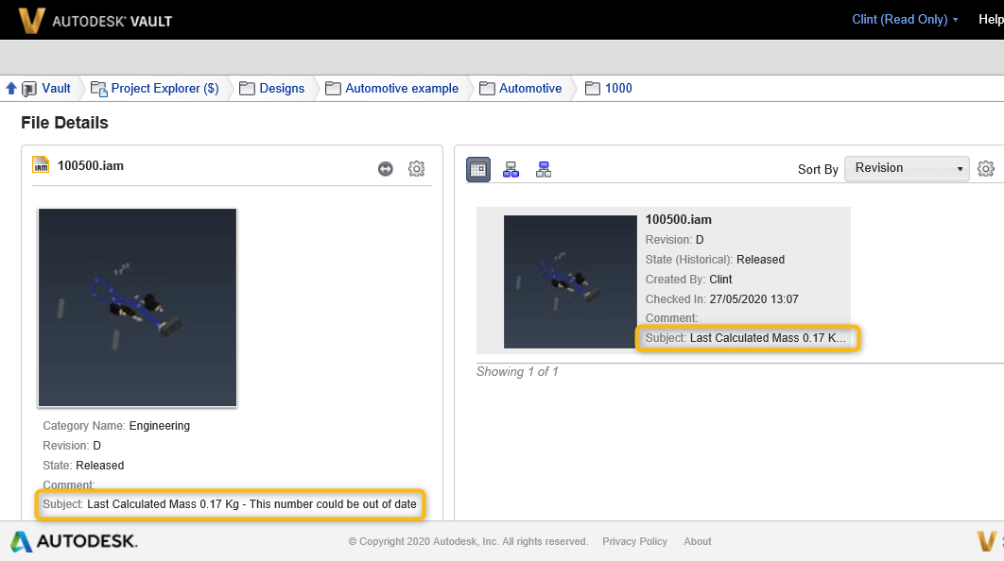Click the Autodesk Vault logo
Viewport: 1004px width, 561px height.
(95, 19)
